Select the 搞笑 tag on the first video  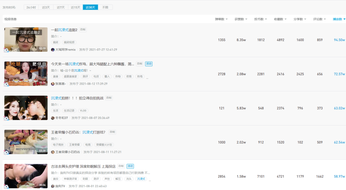pos(55,42)
